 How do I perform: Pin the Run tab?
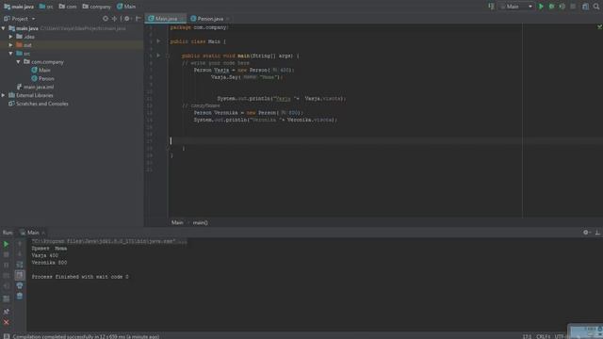(x=7, y=312)
